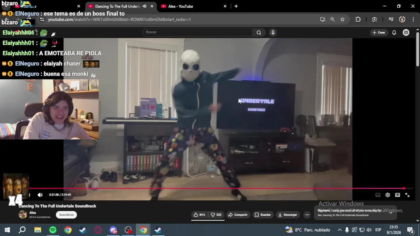Open the media controls toolbar icon

tap(391, 19)
